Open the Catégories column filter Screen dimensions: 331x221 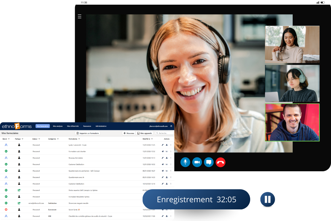tap(58, 139)
